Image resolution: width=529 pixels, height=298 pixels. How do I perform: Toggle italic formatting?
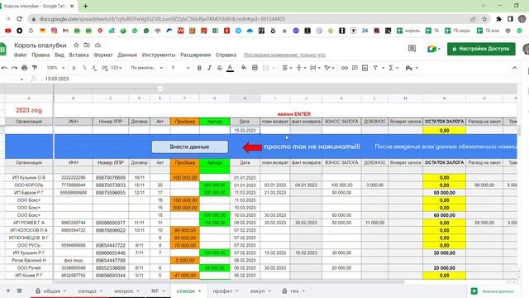tap(209, 68)
